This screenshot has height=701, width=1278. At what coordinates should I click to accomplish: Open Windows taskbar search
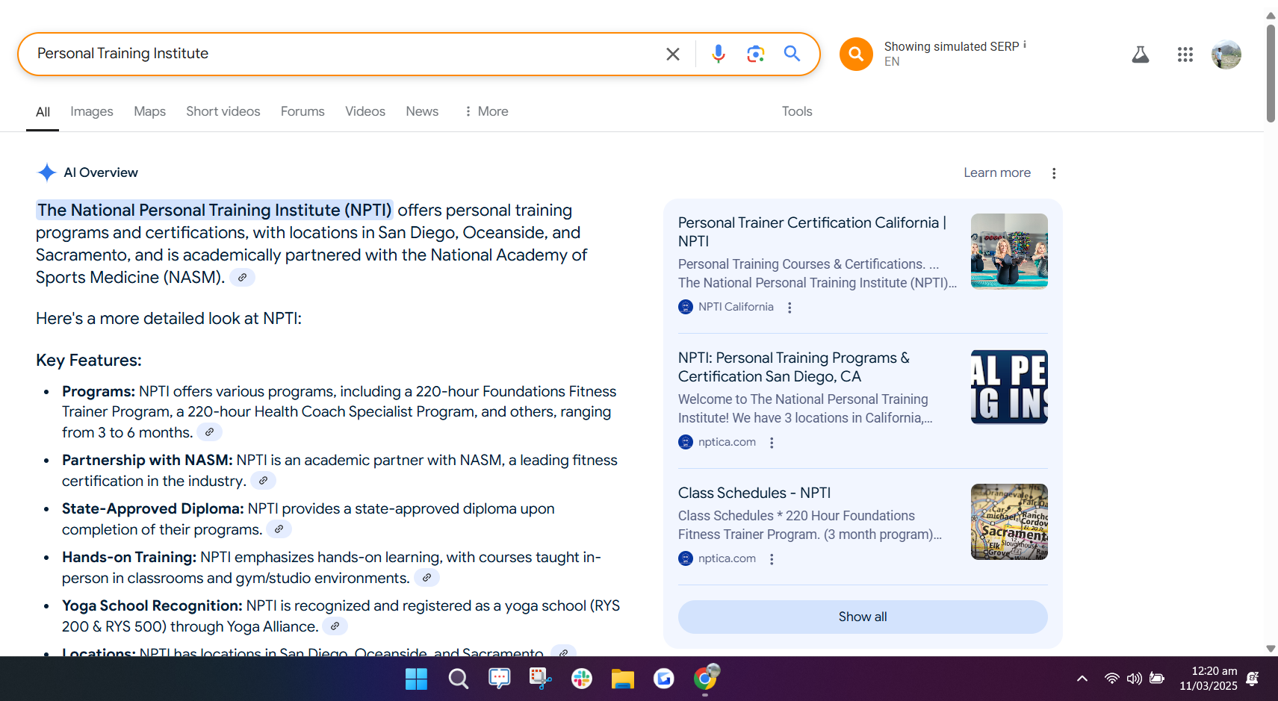click(458, 679)
